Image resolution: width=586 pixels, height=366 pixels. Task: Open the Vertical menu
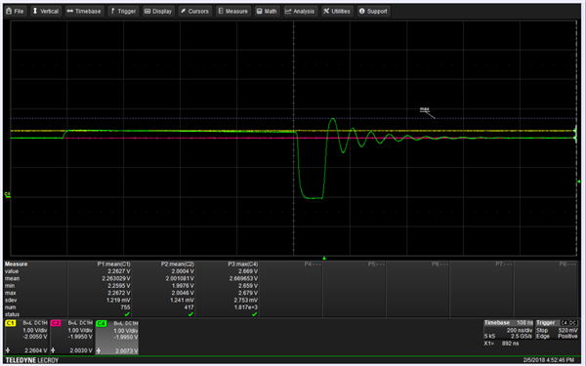click(46, 11)
